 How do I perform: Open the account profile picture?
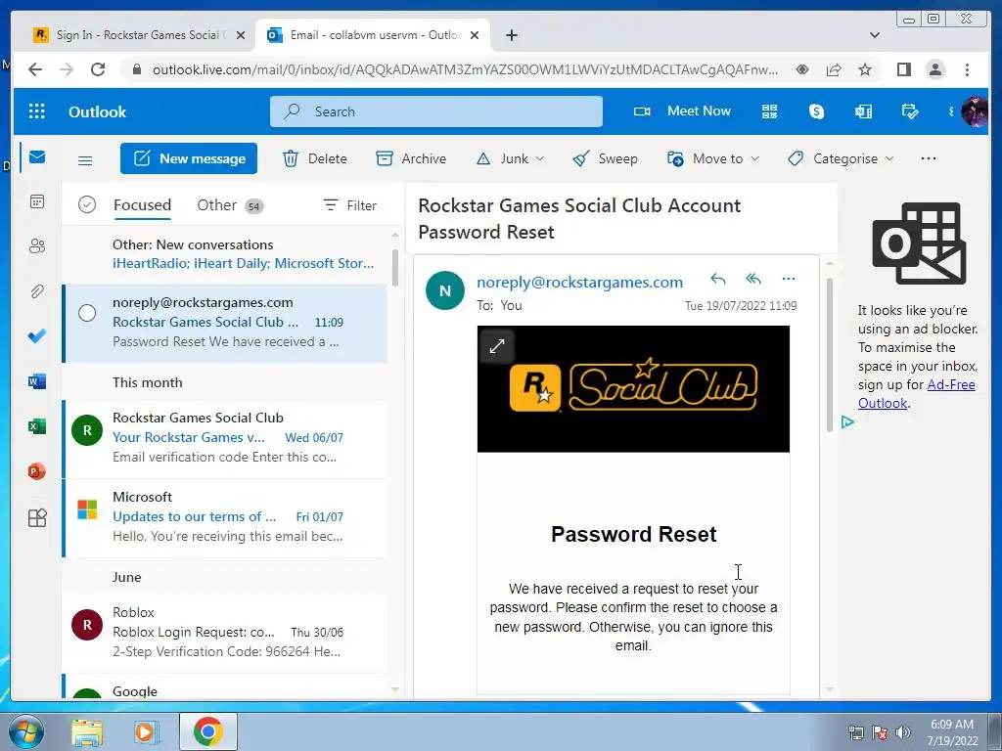[974, 111]
